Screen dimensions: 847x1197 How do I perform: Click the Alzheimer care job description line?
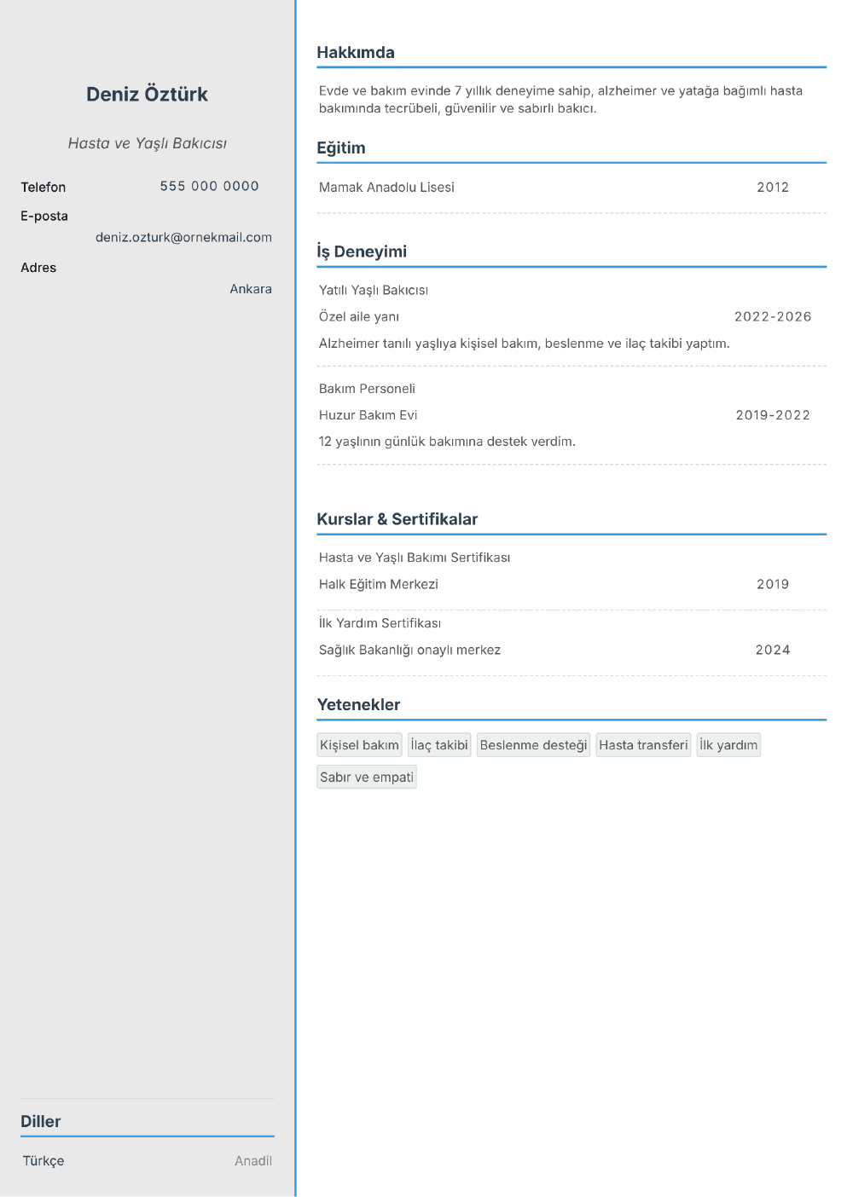pyautogui.click(x=525, y=344)
